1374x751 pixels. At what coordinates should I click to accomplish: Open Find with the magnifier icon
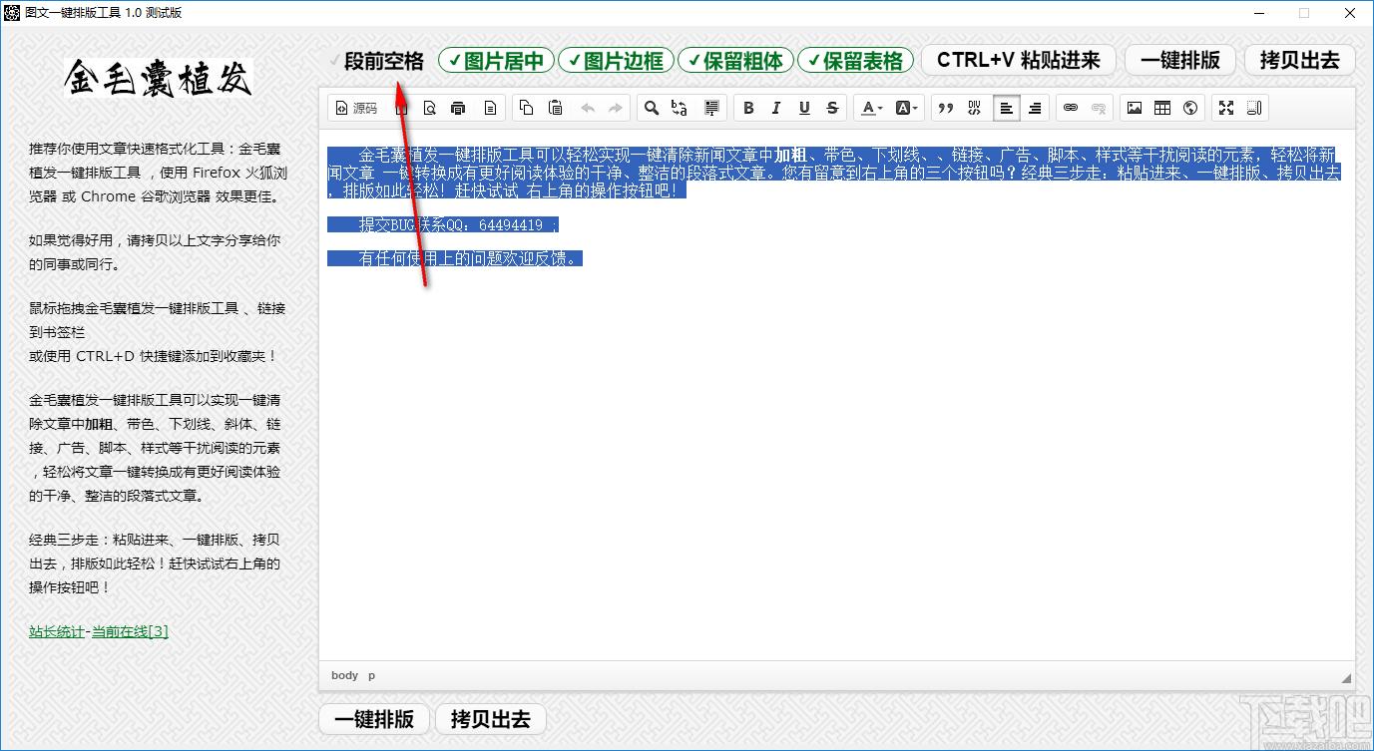pyautogui.click(x=651, y=108)
